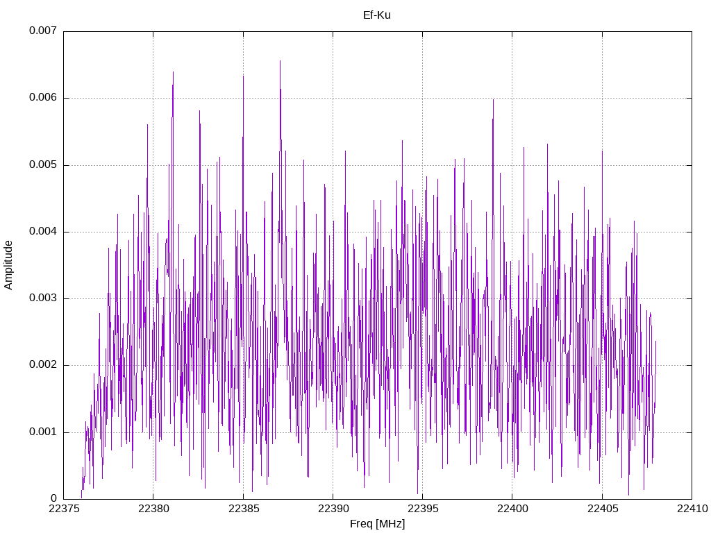Click x-axis tick label 22405

(602, 509)
